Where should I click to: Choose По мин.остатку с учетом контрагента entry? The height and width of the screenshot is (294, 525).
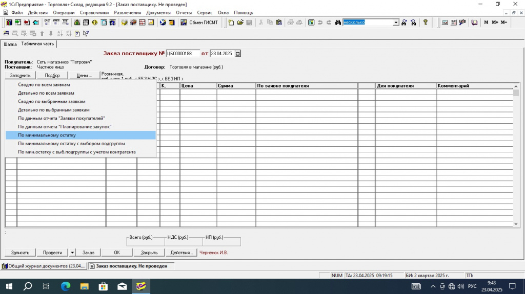(80, 152)
